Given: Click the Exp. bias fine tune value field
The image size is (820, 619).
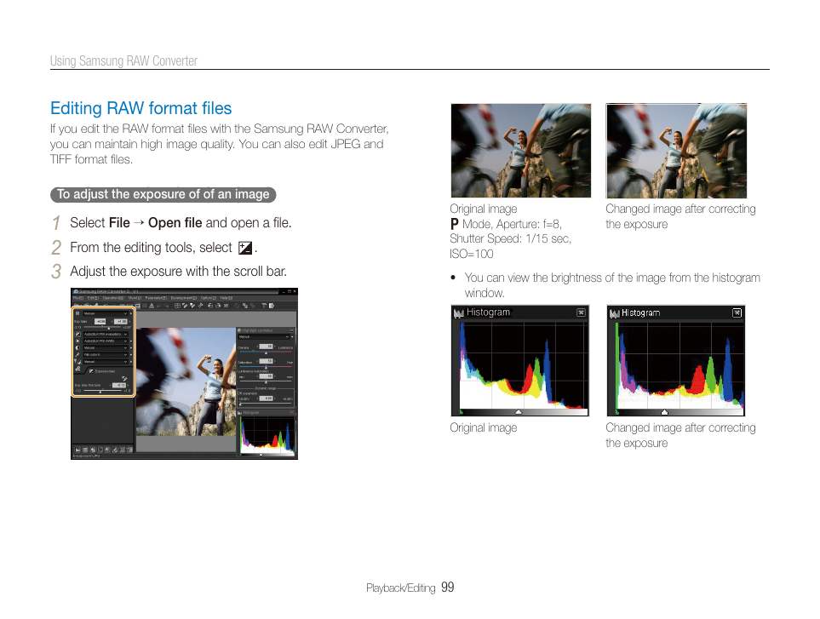Looking at the screenshot, I should tap(119, 386).
